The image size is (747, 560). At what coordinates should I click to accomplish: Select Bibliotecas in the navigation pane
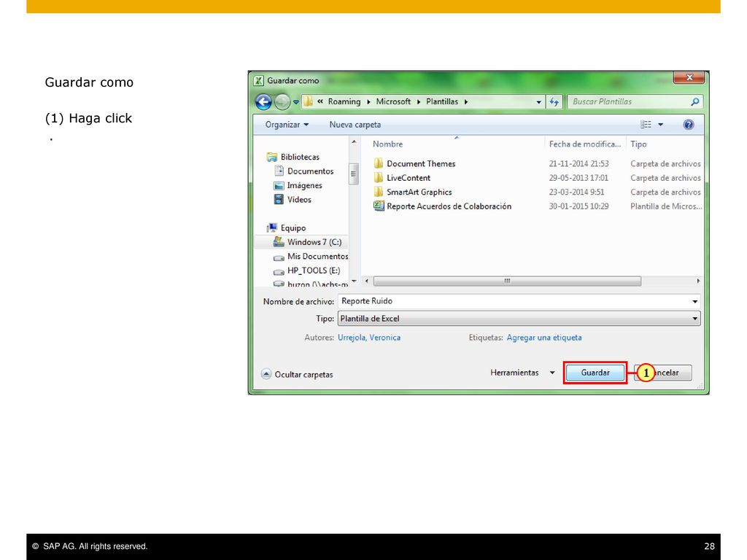(300, 157)
